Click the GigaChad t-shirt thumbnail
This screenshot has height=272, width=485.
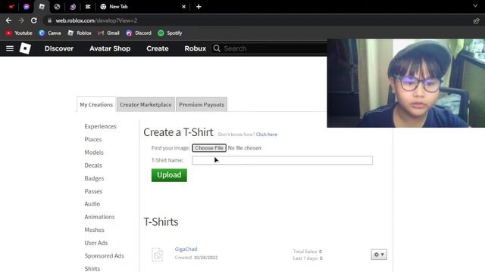pyautogui.click(x=157, y=255)
